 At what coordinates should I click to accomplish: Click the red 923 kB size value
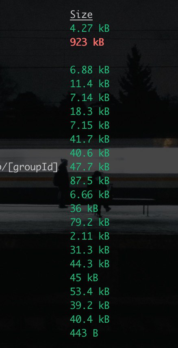pos(87,42)
